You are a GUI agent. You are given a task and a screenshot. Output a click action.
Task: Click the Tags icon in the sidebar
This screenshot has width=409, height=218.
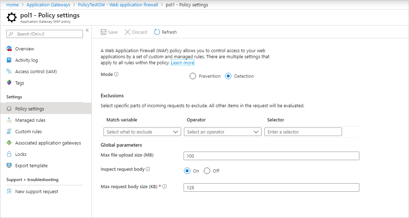9,83
